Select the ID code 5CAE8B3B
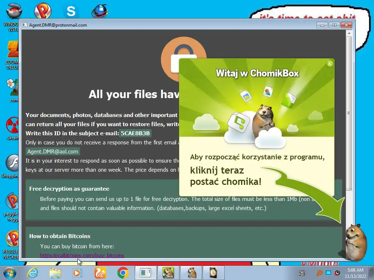The image size is (374, 280). 135,133
